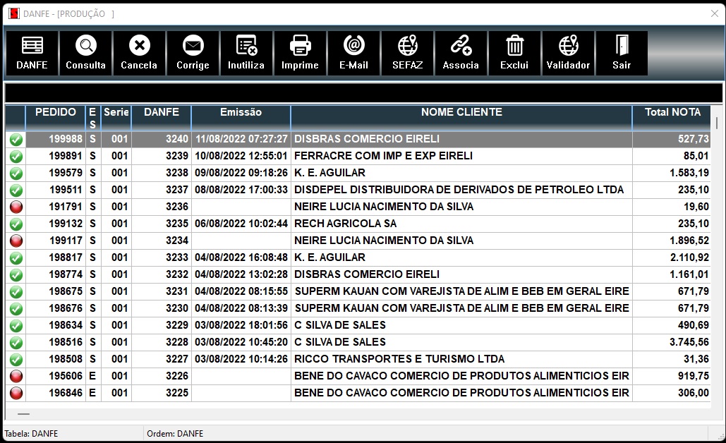Click pedido number 198817
The height and width of the screenshot is (443, 726).
click(66, 257)
